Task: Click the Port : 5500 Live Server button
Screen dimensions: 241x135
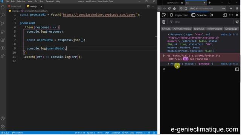Action: pyautogui.click(x=128, y=133)
